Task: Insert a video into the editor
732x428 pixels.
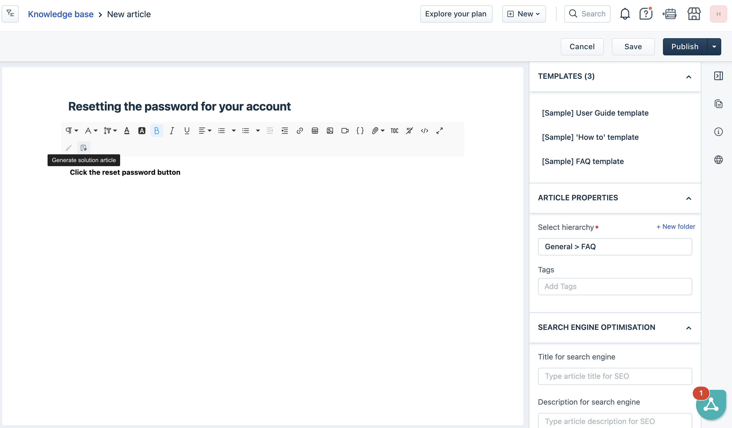Action: coord(345,131)
